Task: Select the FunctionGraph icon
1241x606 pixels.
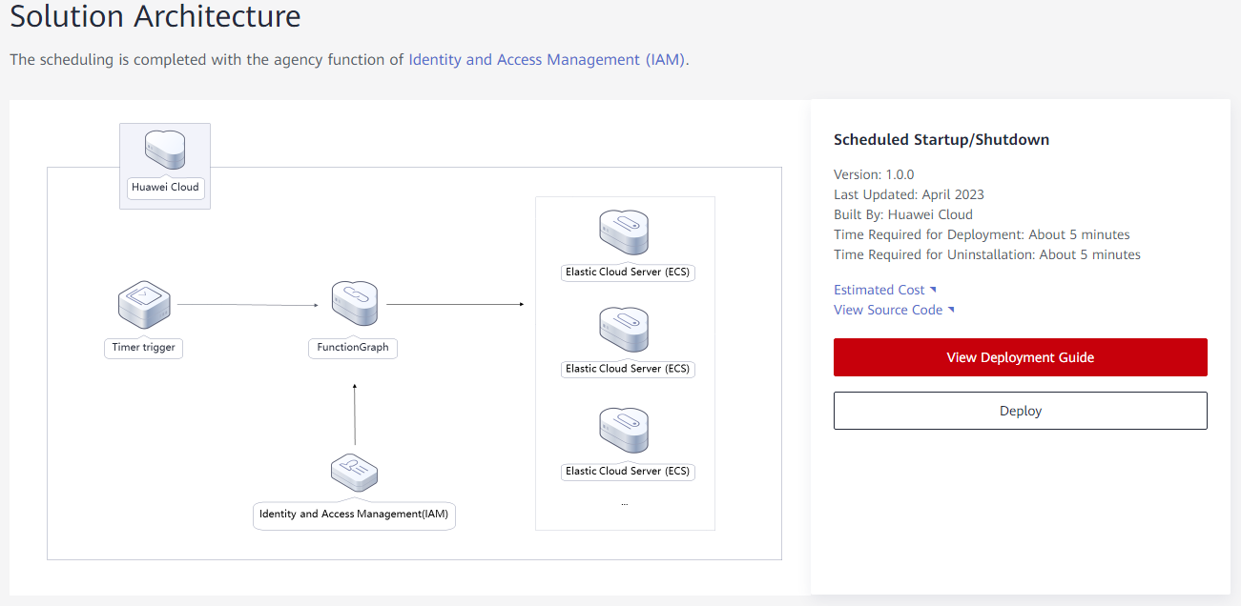Action: [354, 304]
